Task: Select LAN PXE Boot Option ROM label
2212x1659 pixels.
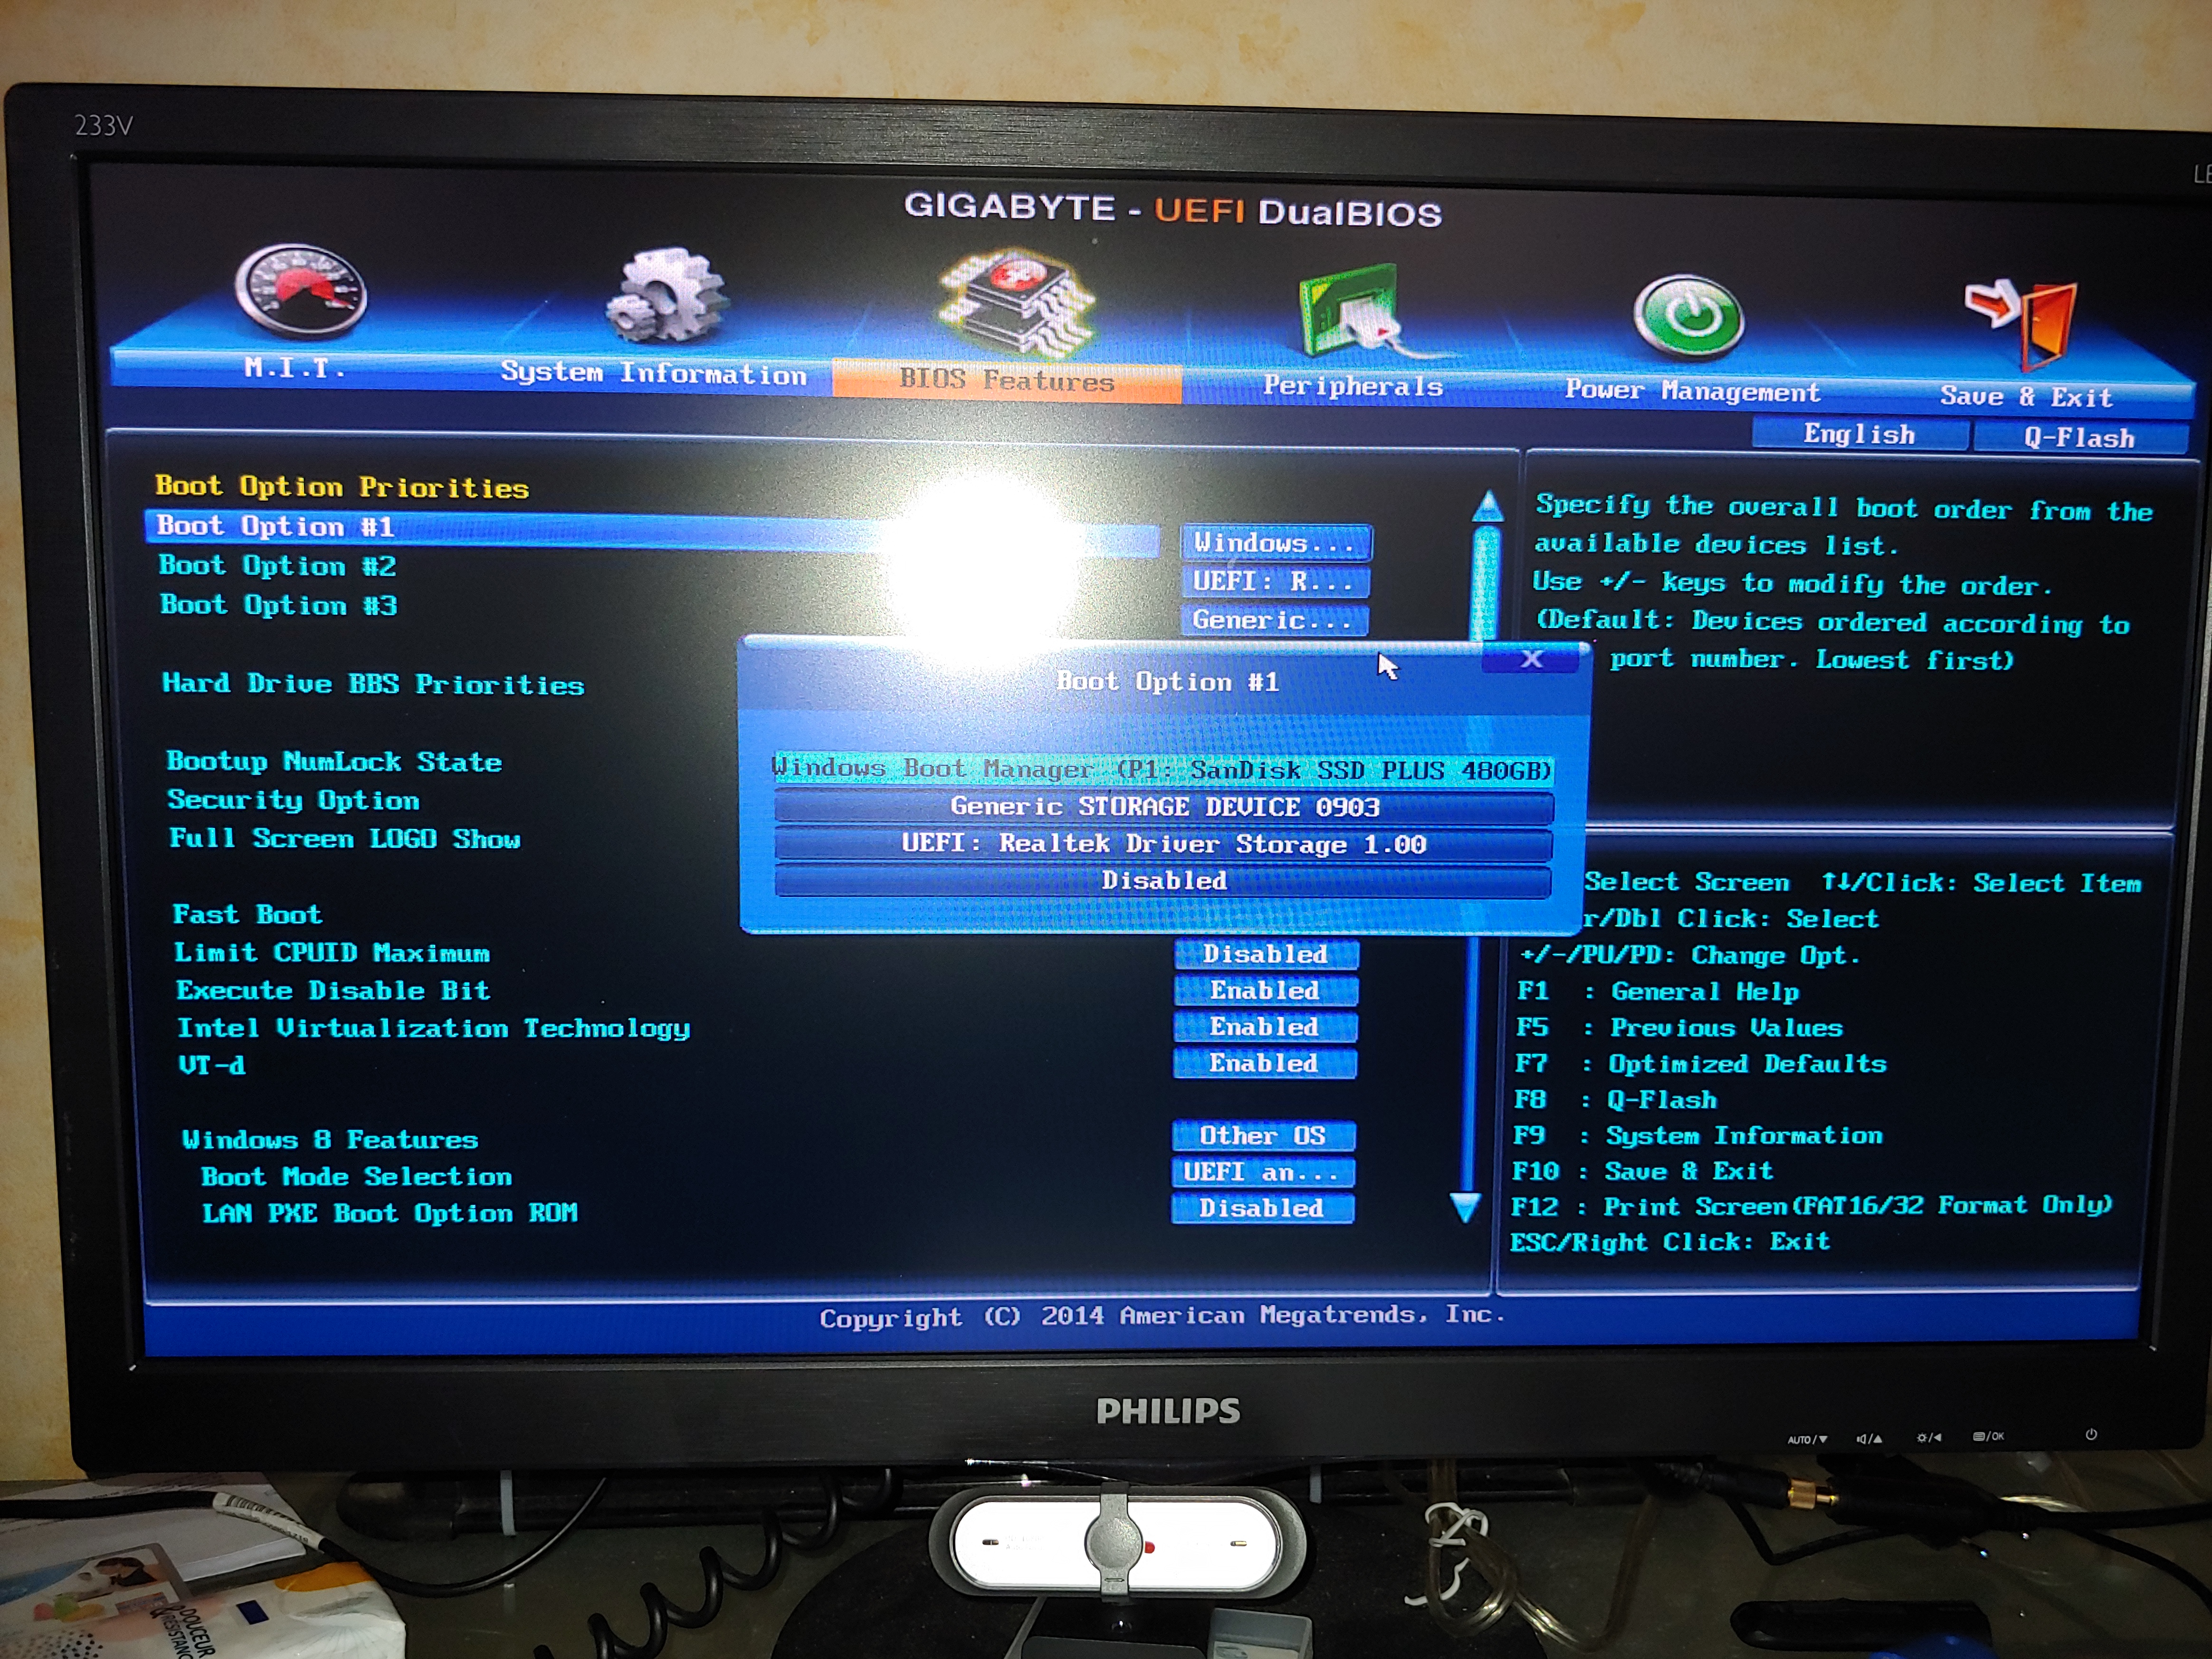Action: pos(390,1213)
